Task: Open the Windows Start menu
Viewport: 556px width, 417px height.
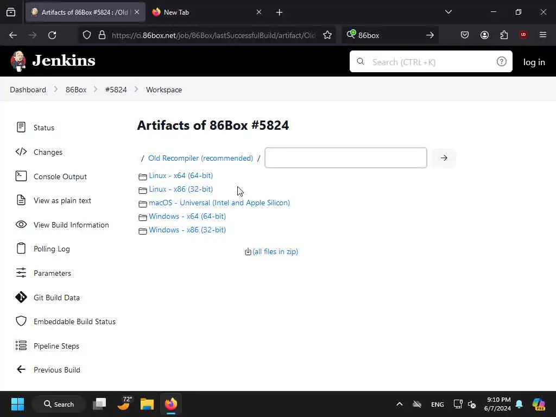Action: 17,404
